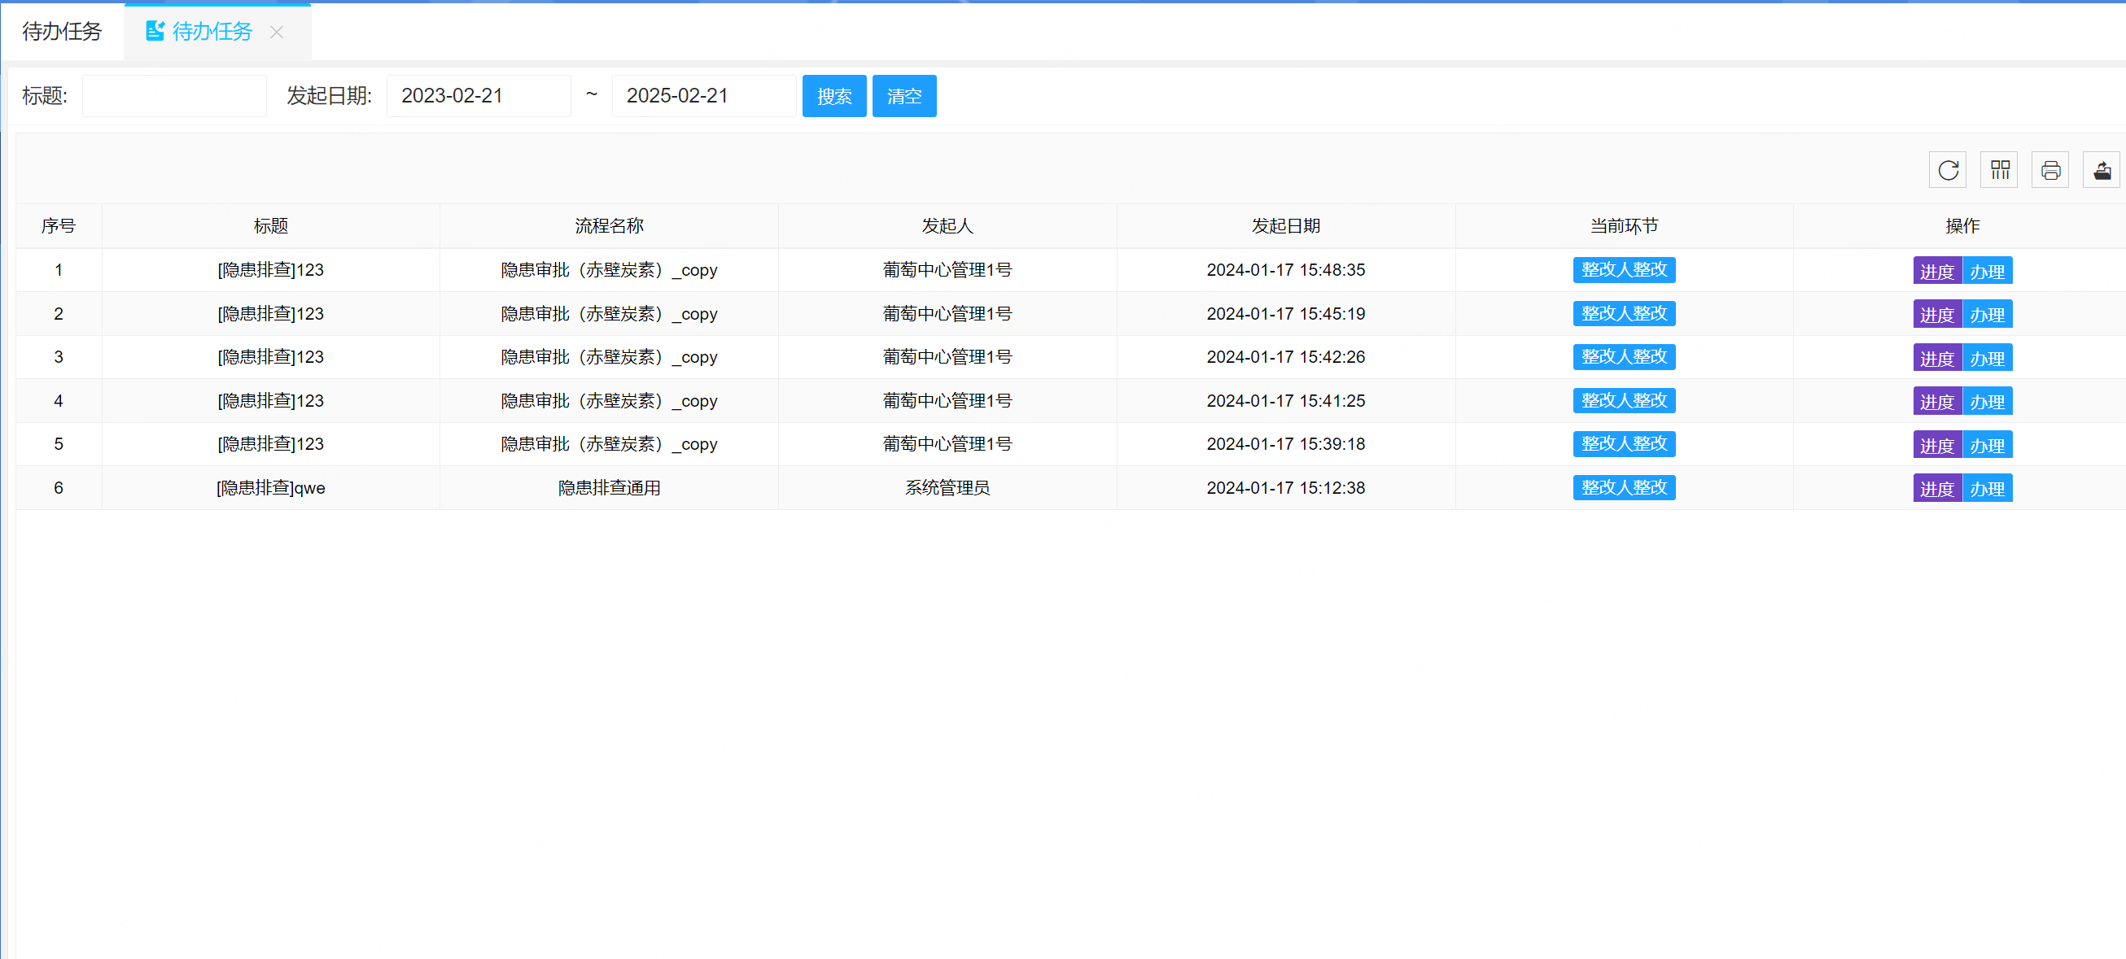Click the 当前环节 column header

[x=1625, y=226]
